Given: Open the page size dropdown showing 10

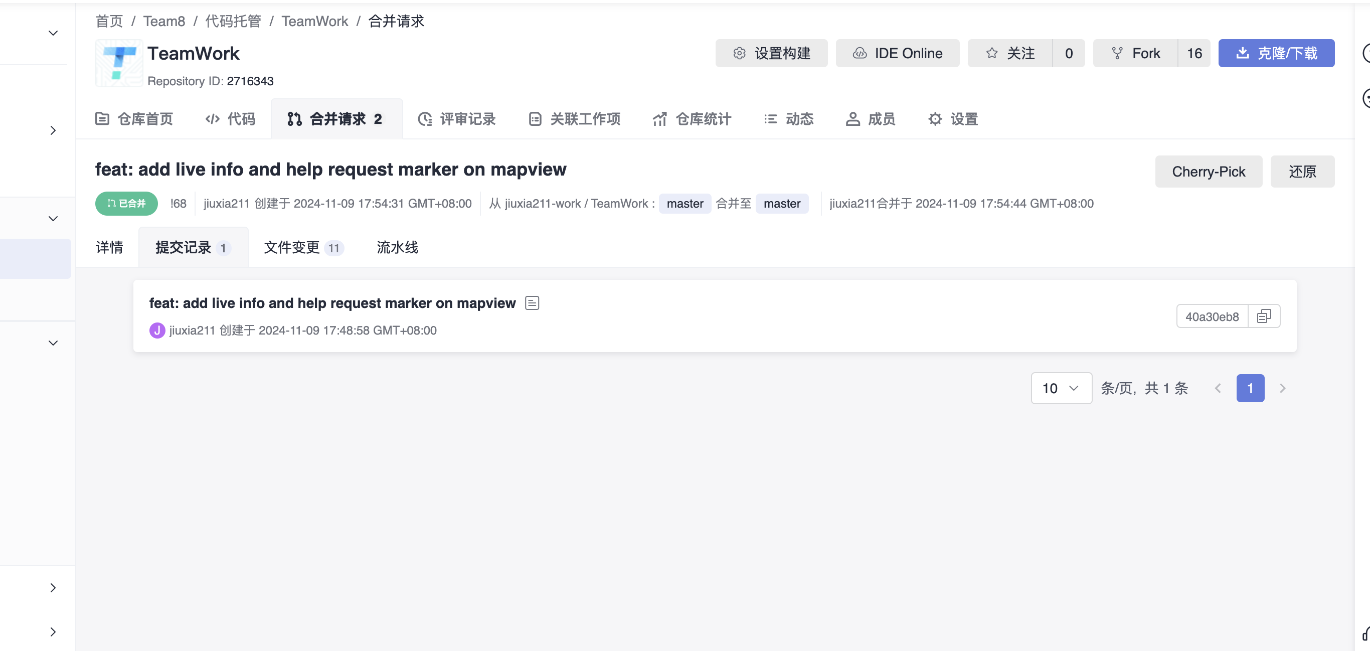Looking at the screenshot, I should click(1061, 388).
